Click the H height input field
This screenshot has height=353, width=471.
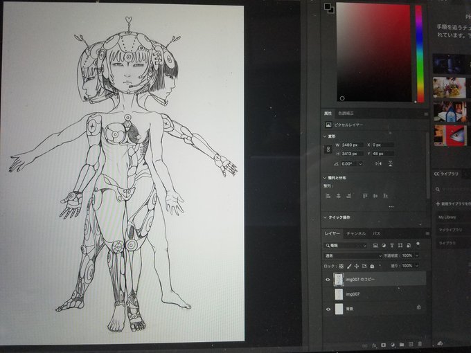click(x=352, y=154)
